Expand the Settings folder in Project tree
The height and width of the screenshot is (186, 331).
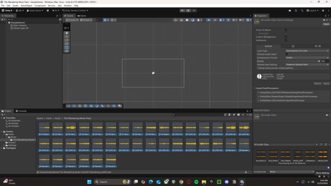(4, 145)
